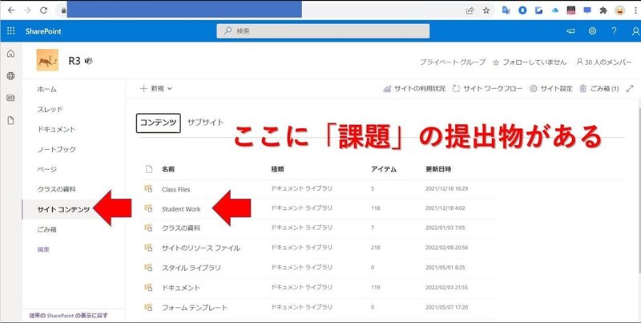Click the browser share page icon

[x=470, y=10]
